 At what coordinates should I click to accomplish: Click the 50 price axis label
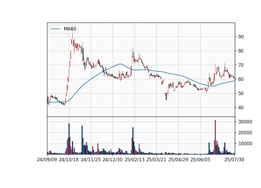(241, 93)
